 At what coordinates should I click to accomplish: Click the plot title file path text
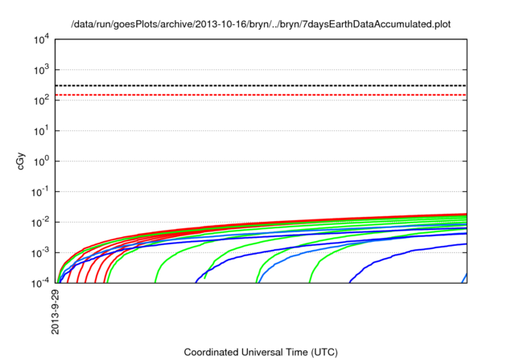click(x=261, y=24)
